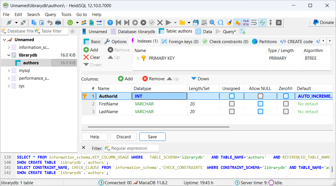Click the magnifier search icon in toolbar
Image resolution: width=336 pixels, height=186 pixels.
pos(212,23)
